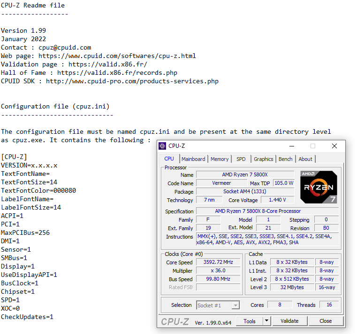The width and height of the screenshot is (364, 334).
Task: Click the Family value F
Action: (208, 219)
